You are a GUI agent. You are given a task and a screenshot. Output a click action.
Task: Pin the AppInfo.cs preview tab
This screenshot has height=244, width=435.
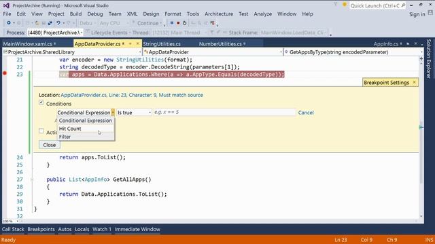click(408, 43)
